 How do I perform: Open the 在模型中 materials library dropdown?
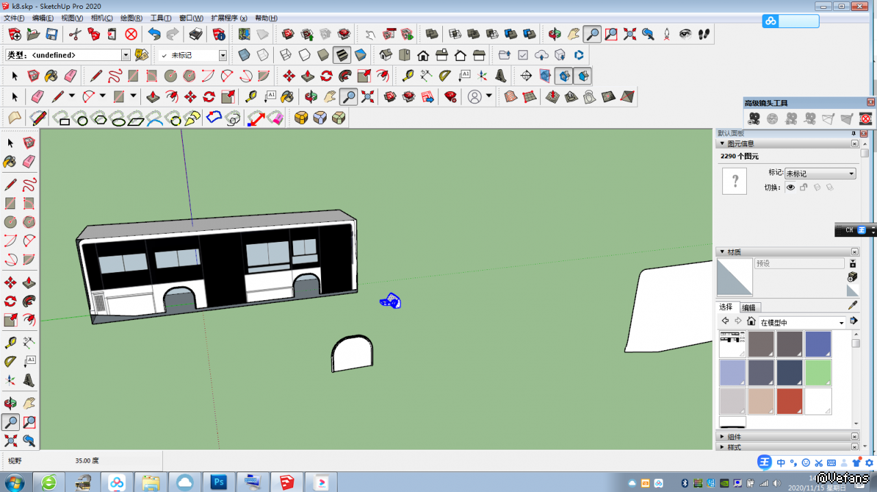tap(841, 322)
